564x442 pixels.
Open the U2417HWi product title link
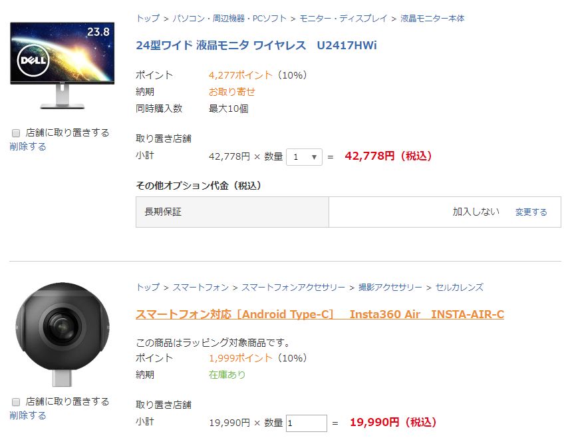pyautogui.click(x=256, y=45)
